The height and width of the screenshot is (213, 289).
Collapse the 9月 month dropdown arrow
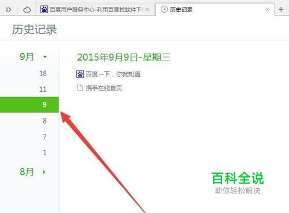pos(45,57)
